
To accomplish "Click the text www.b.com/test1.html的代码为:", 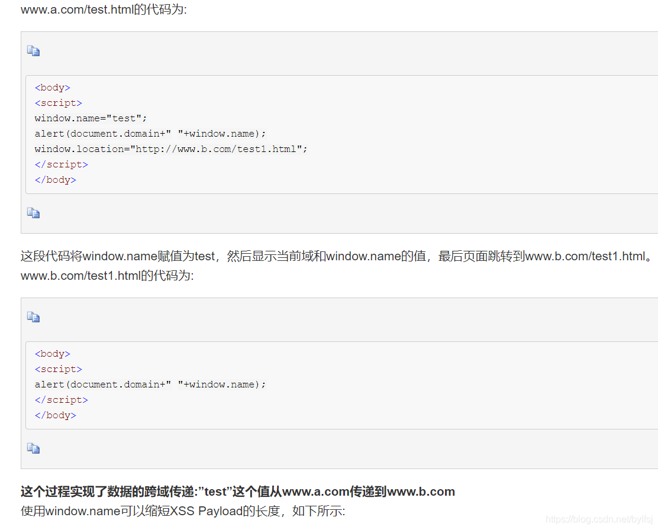I will [x=107, y=276].
